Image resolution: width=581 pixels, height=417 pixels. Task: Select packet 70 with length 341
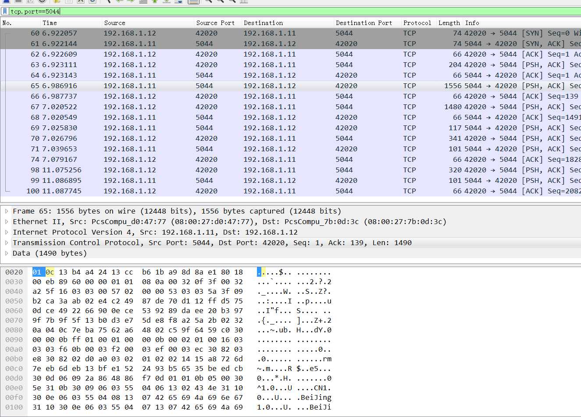click(x=290, y=139)
